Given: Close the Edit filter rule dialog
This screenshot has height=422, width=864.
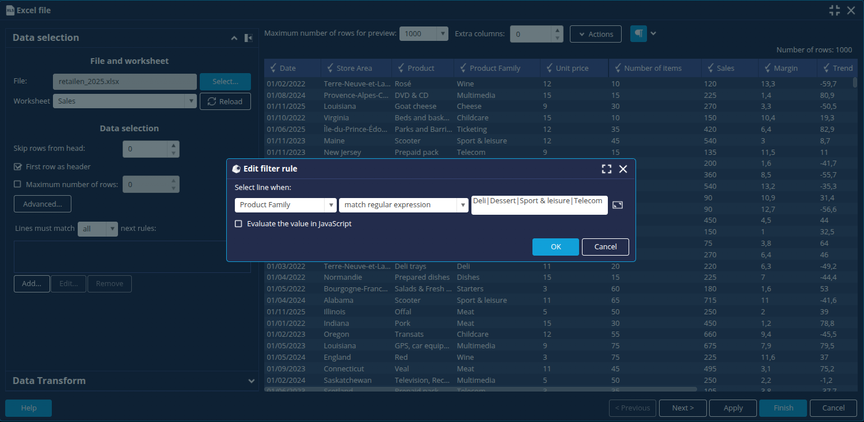Looking at the screenshot, I should 623,169.
